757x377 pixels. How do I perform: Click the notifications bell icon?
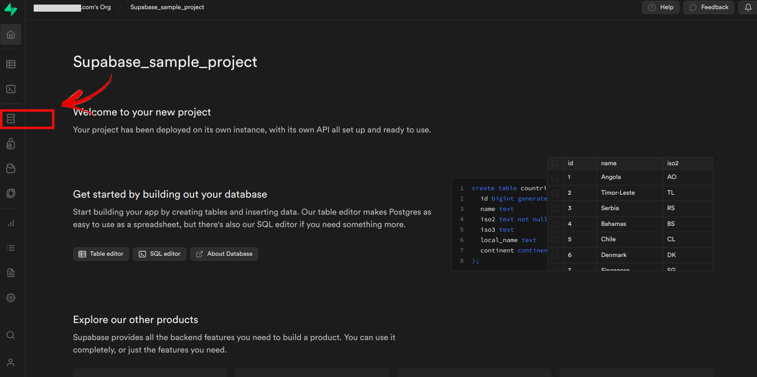coord(748,7)
